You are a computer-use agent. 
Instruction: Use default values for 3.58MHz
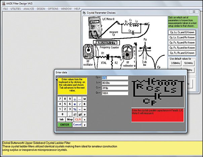176,63
